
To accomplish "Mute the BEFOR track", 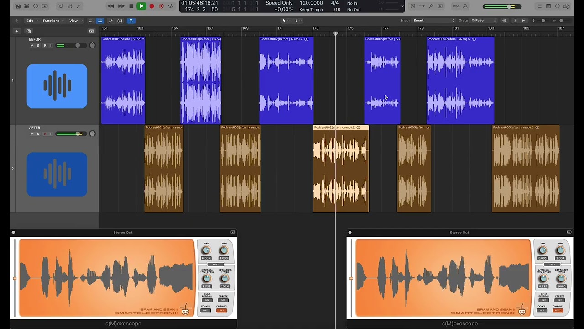I will coord(32,46).
